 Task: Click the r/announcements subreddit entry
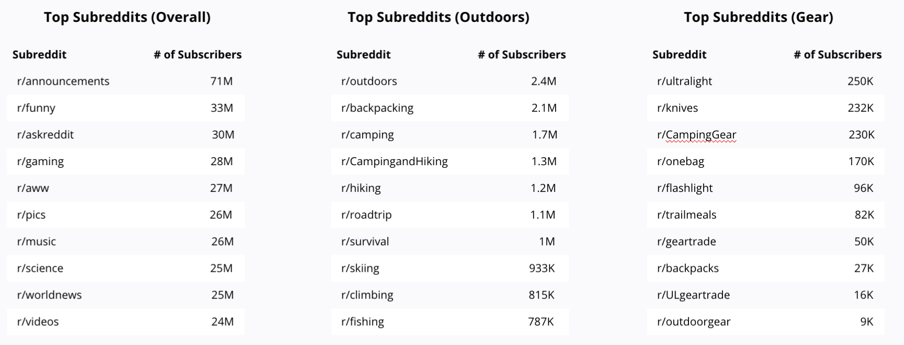tap(63, 82)
